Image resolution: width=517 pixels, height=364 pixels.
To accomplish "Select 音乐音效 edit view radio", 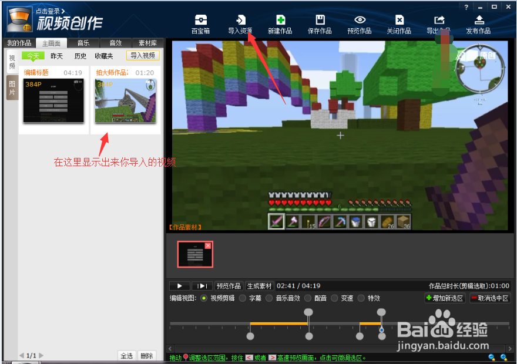I will (269, 298).
